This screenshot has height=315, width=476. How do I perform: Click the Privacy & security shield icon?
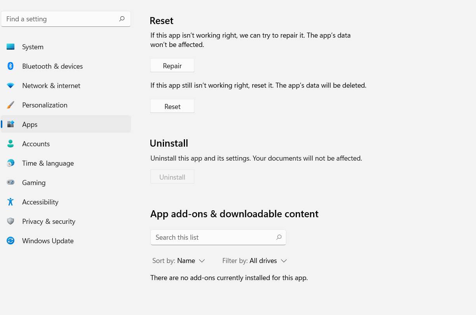point(10,222)
